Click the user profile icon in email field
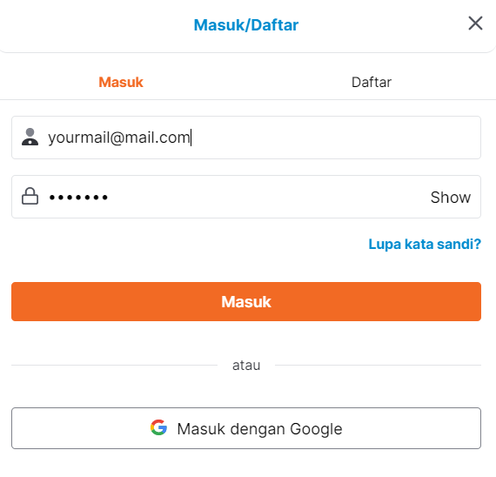Image resolution: width=496 pixels, height=477 pixels. pyautogui.click(x=30, y=137)
